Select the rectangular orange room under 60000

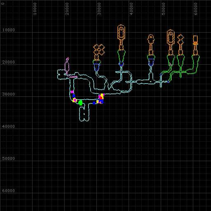(x=195, y=40)
